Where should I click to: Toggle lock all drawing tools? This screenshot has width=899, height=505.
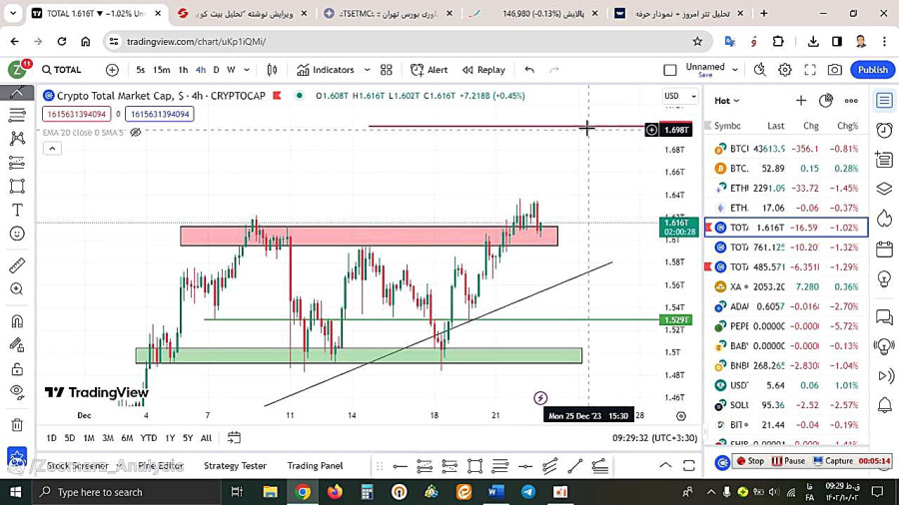(x=17, y=368)
